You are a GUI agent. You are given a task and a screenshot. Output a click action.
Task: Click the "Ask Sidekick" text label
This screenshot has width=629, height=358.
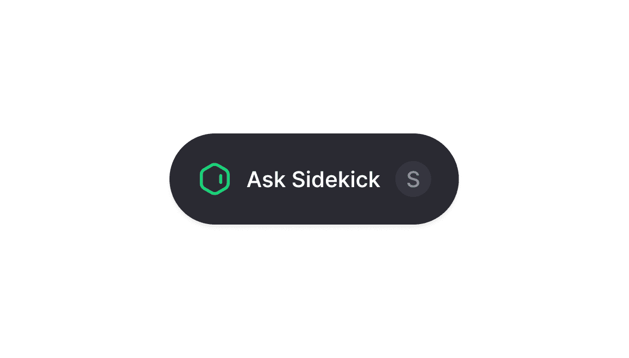[313, 180]
